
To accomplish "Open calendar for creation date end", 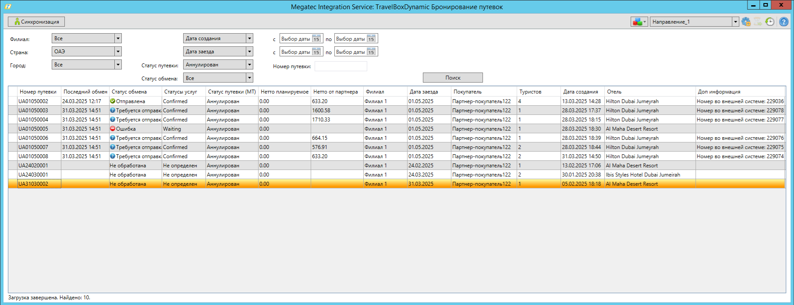I will pyautogui.click(x=371, y=39).
